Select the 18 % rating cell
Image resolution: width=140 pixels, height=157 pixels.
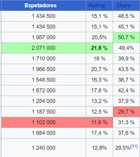click(99, 59)
